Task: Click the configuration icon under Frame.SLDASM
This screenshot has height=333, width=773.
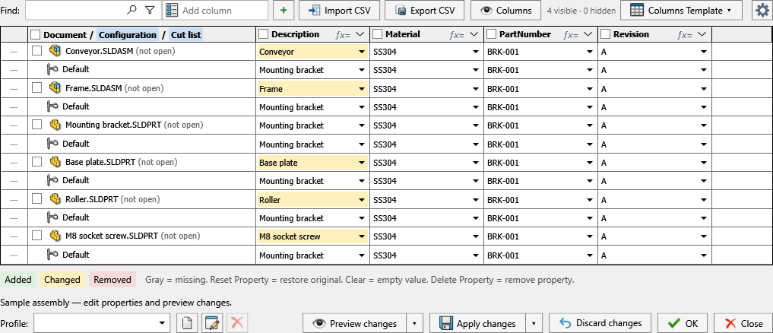Action: point(52,106)
